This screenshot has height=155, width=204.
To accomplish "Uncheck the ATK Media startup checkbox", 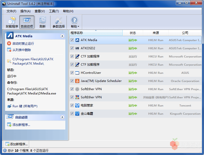I will click(72, 40).
